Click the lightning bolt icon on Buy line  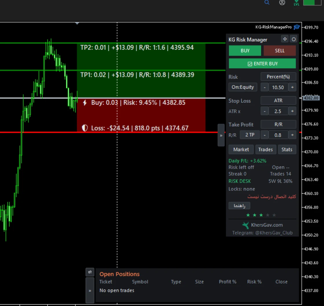point(85,103)
